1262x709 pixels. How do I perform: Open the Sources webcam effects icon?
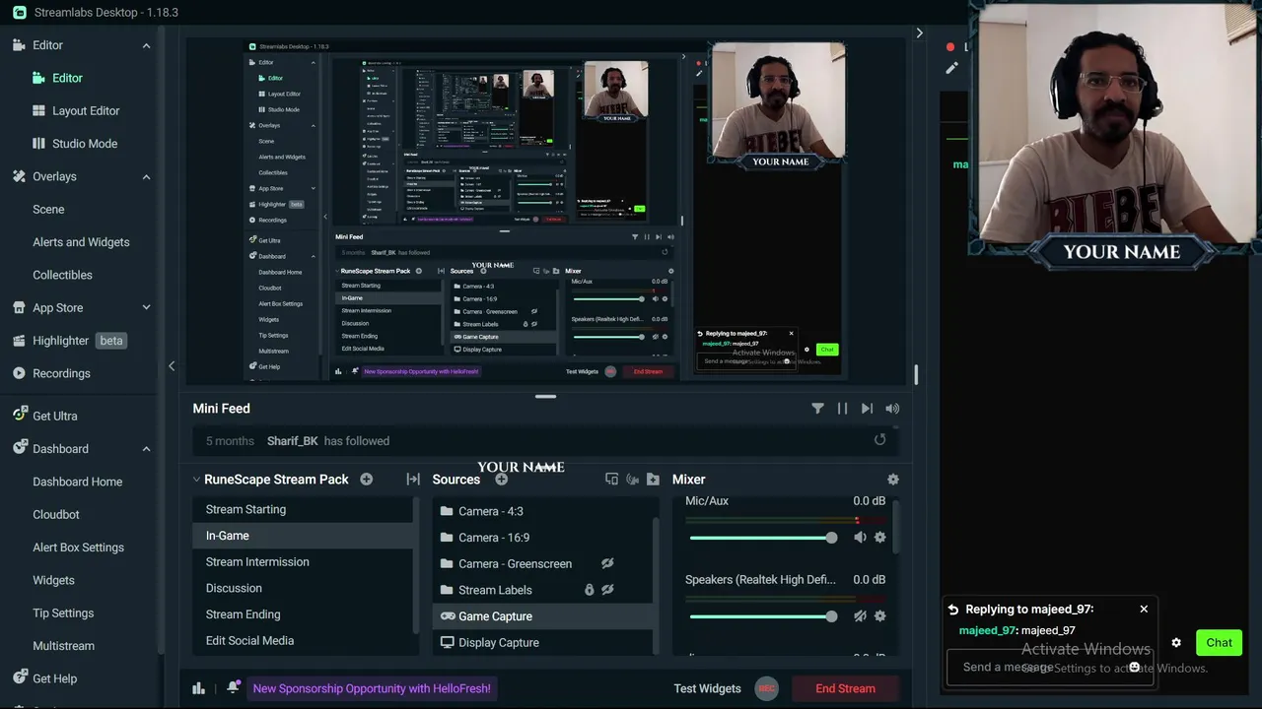(x=632, y=480)
